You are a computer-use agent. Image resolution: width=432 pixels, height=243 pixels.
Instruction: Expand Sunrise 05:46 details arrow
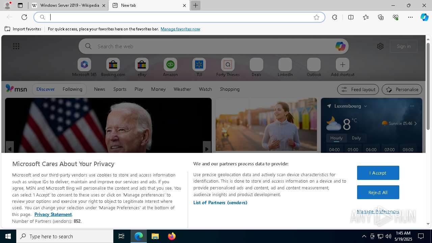coord(415,124)
